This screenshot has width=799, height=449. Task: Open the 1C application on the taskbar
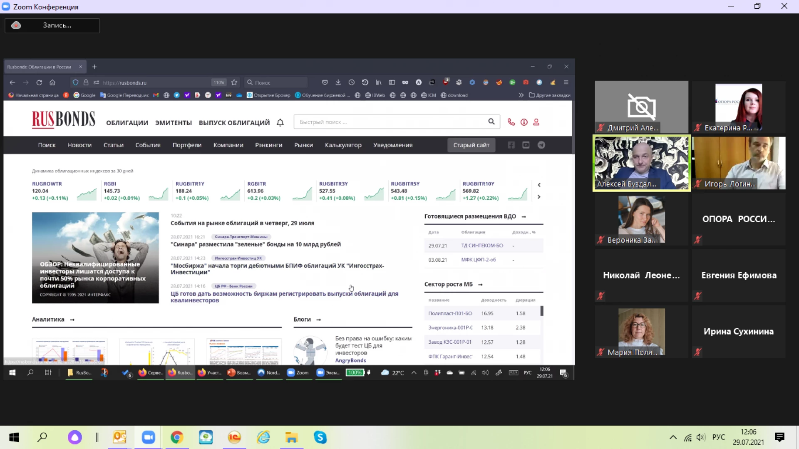click(234, 437)
